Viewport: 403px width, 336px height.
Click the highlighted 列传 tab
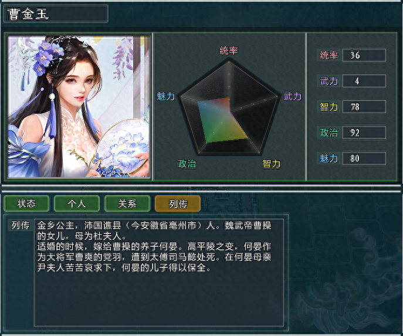(178, 203)
